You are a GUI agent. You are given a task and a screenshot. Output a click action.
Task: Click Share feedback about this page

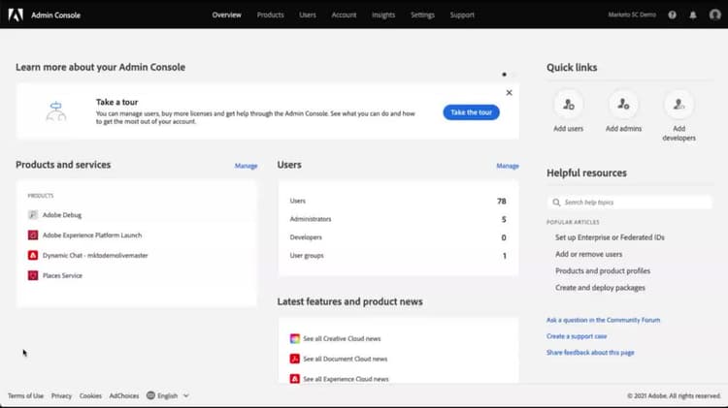click(x=590, y=353)
